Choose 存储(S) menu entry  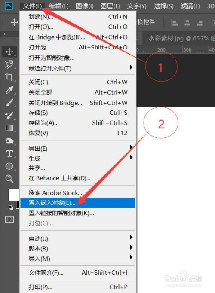coord(78,113)
